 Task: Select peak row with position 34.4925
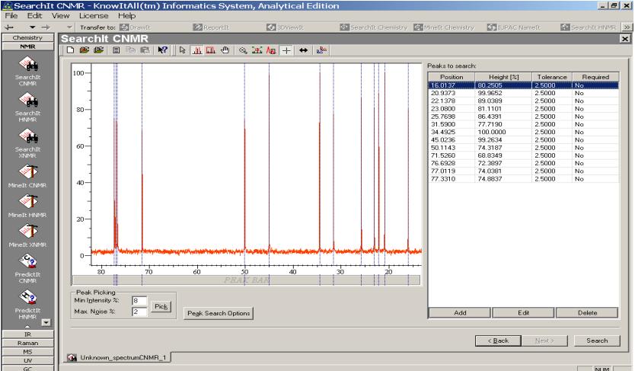523,132
